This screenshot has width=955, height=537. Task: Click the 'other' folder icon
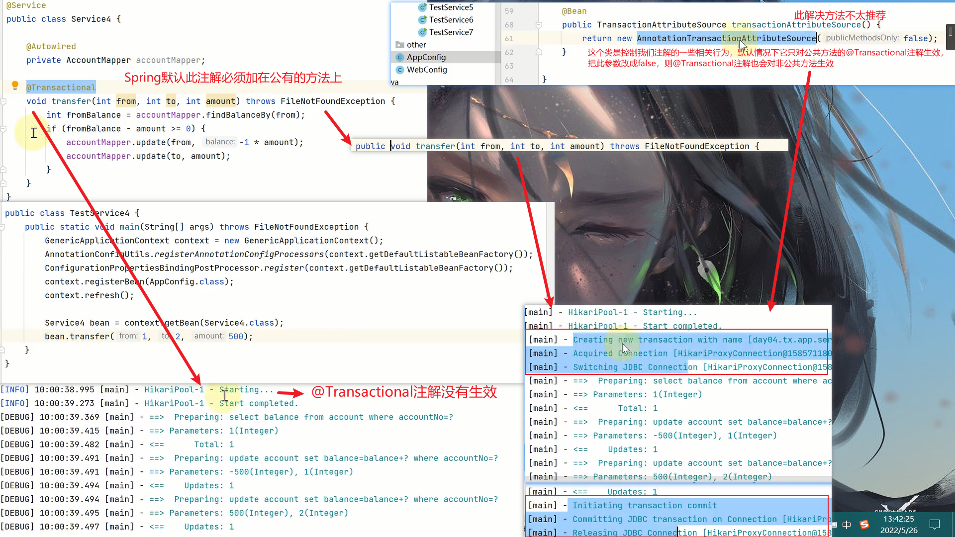[x=399, y=45]
